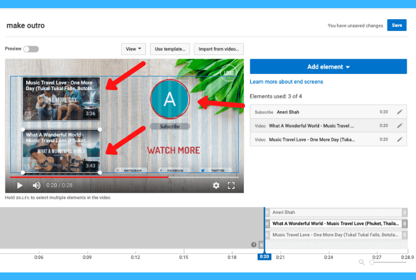Mute the video volume speaker icon
416x280 pixels.
36,185
